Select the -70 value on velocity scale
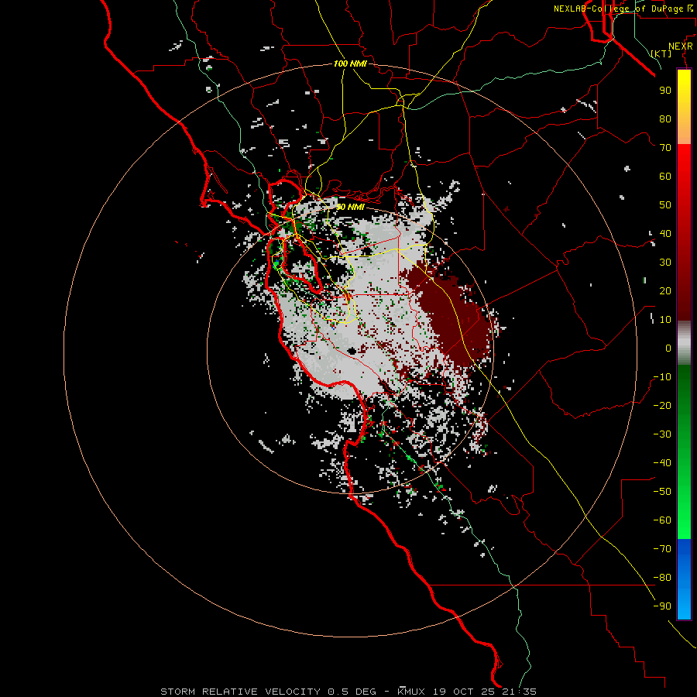The image size is (697, 697). coord(662,549)
